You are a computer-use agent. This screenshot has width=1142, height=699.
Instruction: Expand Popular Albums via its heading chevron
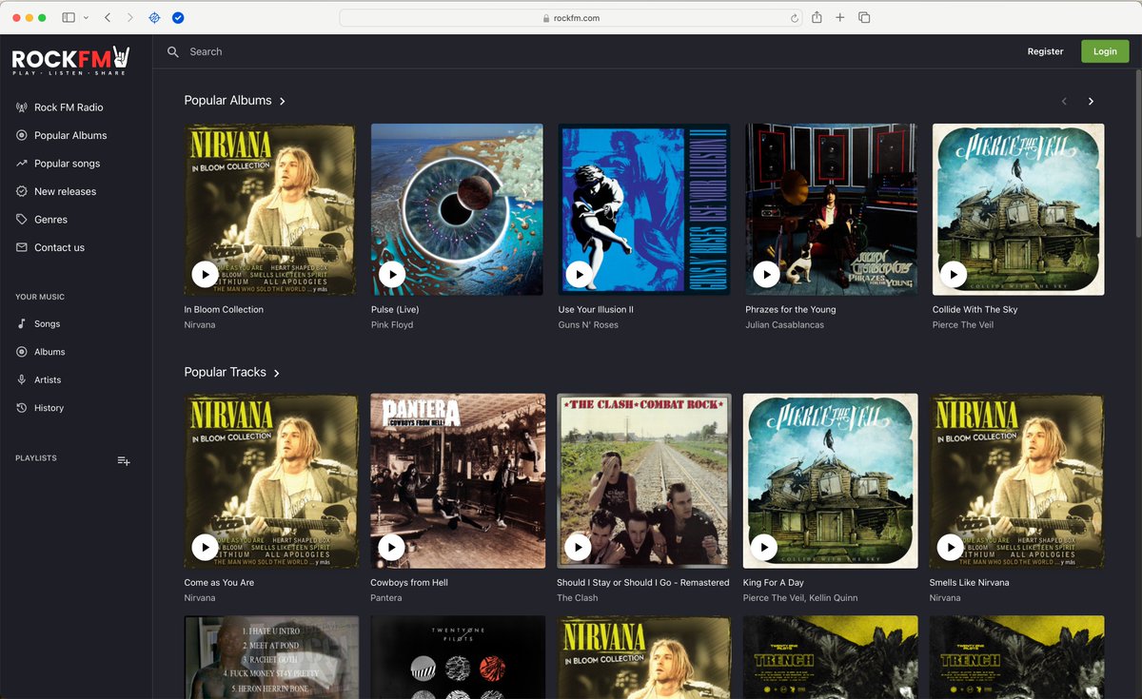[x=283, y=101]
